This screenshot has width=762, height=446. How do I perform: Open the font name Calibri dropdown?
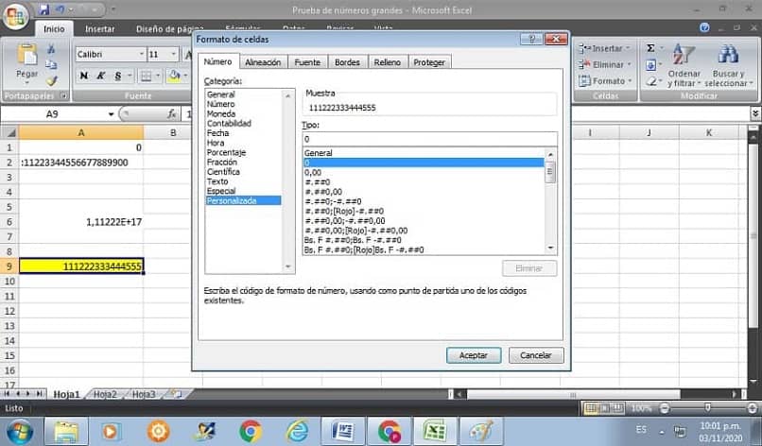click(x=141, y=54)
